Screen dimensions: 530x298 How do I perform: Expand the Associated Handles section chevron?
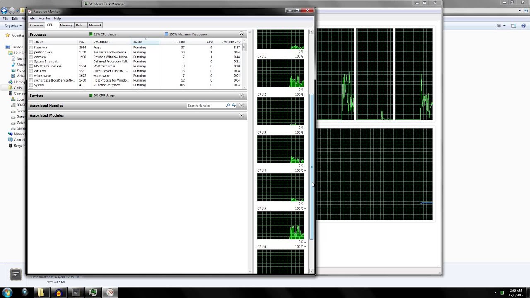click(x=241, y=106)
